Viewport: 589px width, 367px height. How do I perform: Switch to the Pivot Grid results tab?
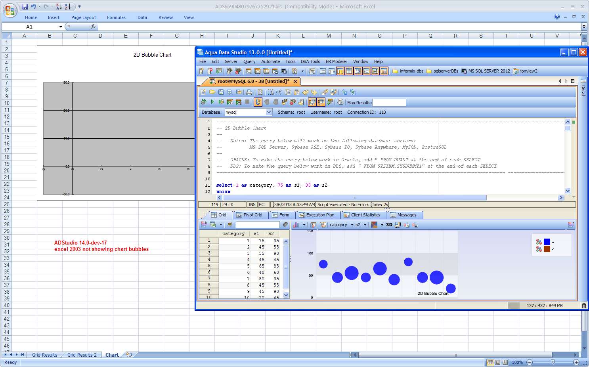250,215
